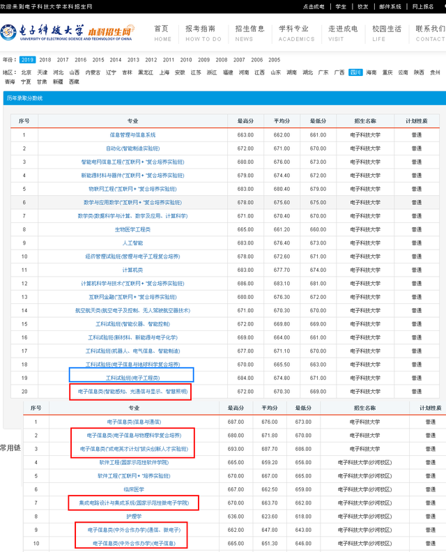Screen dimensions: 446x552
Task: Choose region 黑龙江
Action: (x=146, y=72)
